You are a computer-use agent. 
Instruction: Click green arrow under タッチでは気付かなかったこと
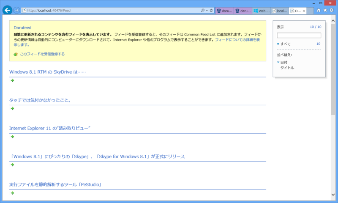click(12, 108)
